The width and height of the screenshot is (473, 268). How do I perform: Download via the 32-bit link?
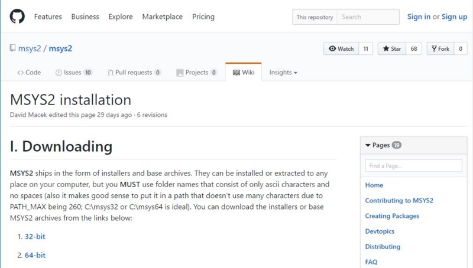pos(35,236)
